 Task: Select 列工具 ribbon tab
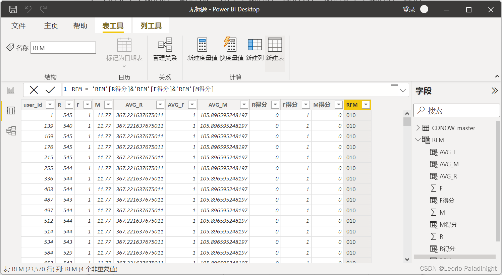pos(151,26)
